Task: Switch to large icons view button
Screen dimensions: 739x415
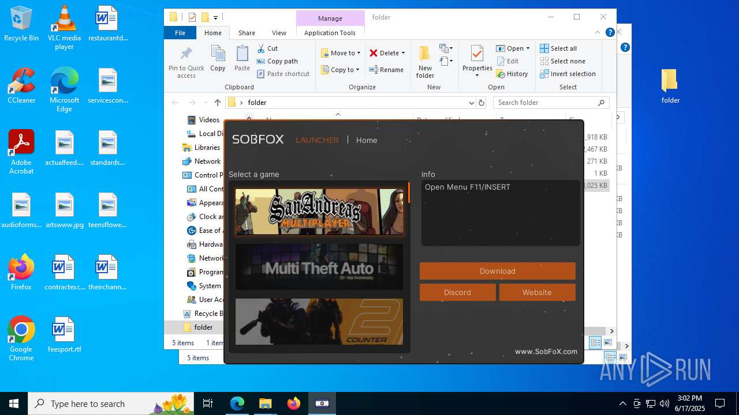Action: [607, 342]
